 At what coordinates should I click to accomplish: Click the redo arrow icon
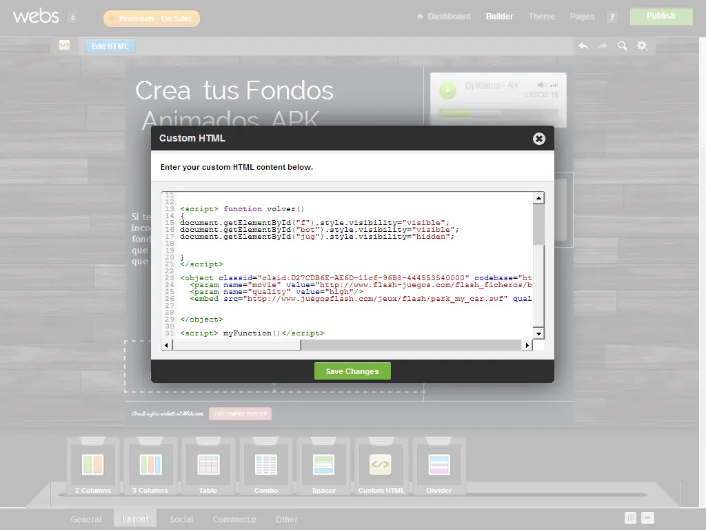(x=603, y=46)
